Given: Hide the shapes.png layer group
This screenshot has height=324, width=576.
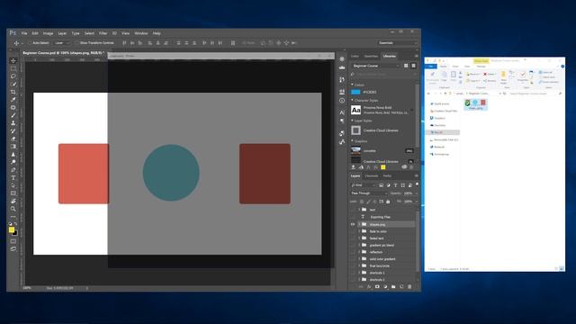Looking at the screenshot, I should (x=353, y=224).
